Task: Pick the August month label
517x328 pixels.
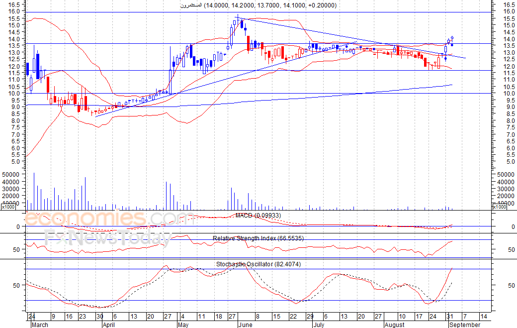Action: (x=395, y=325)
